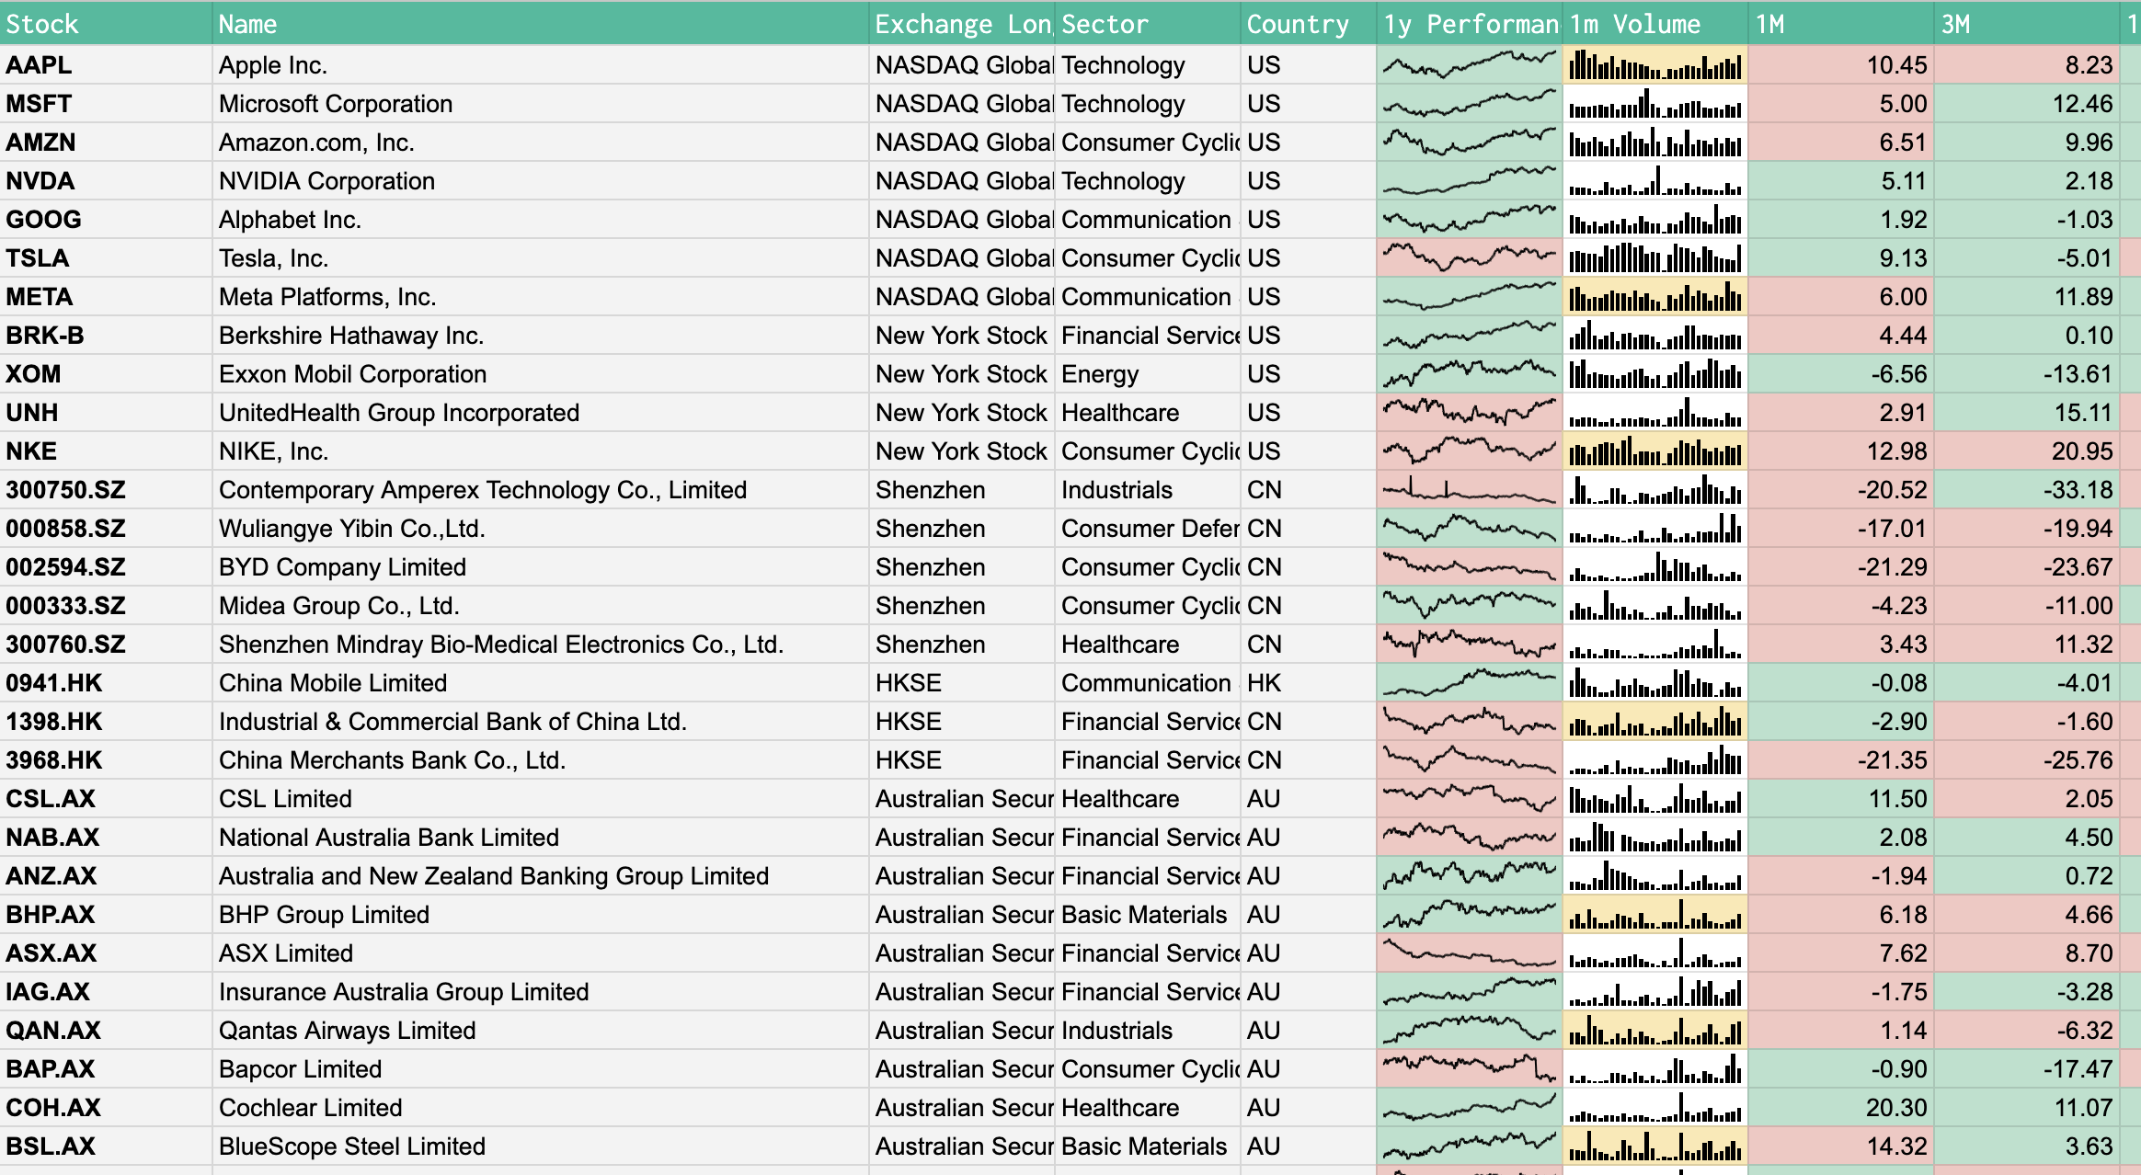Click the Tesla, Inc. name cell
The image size is (2141, 1175).
click(541, 258)
